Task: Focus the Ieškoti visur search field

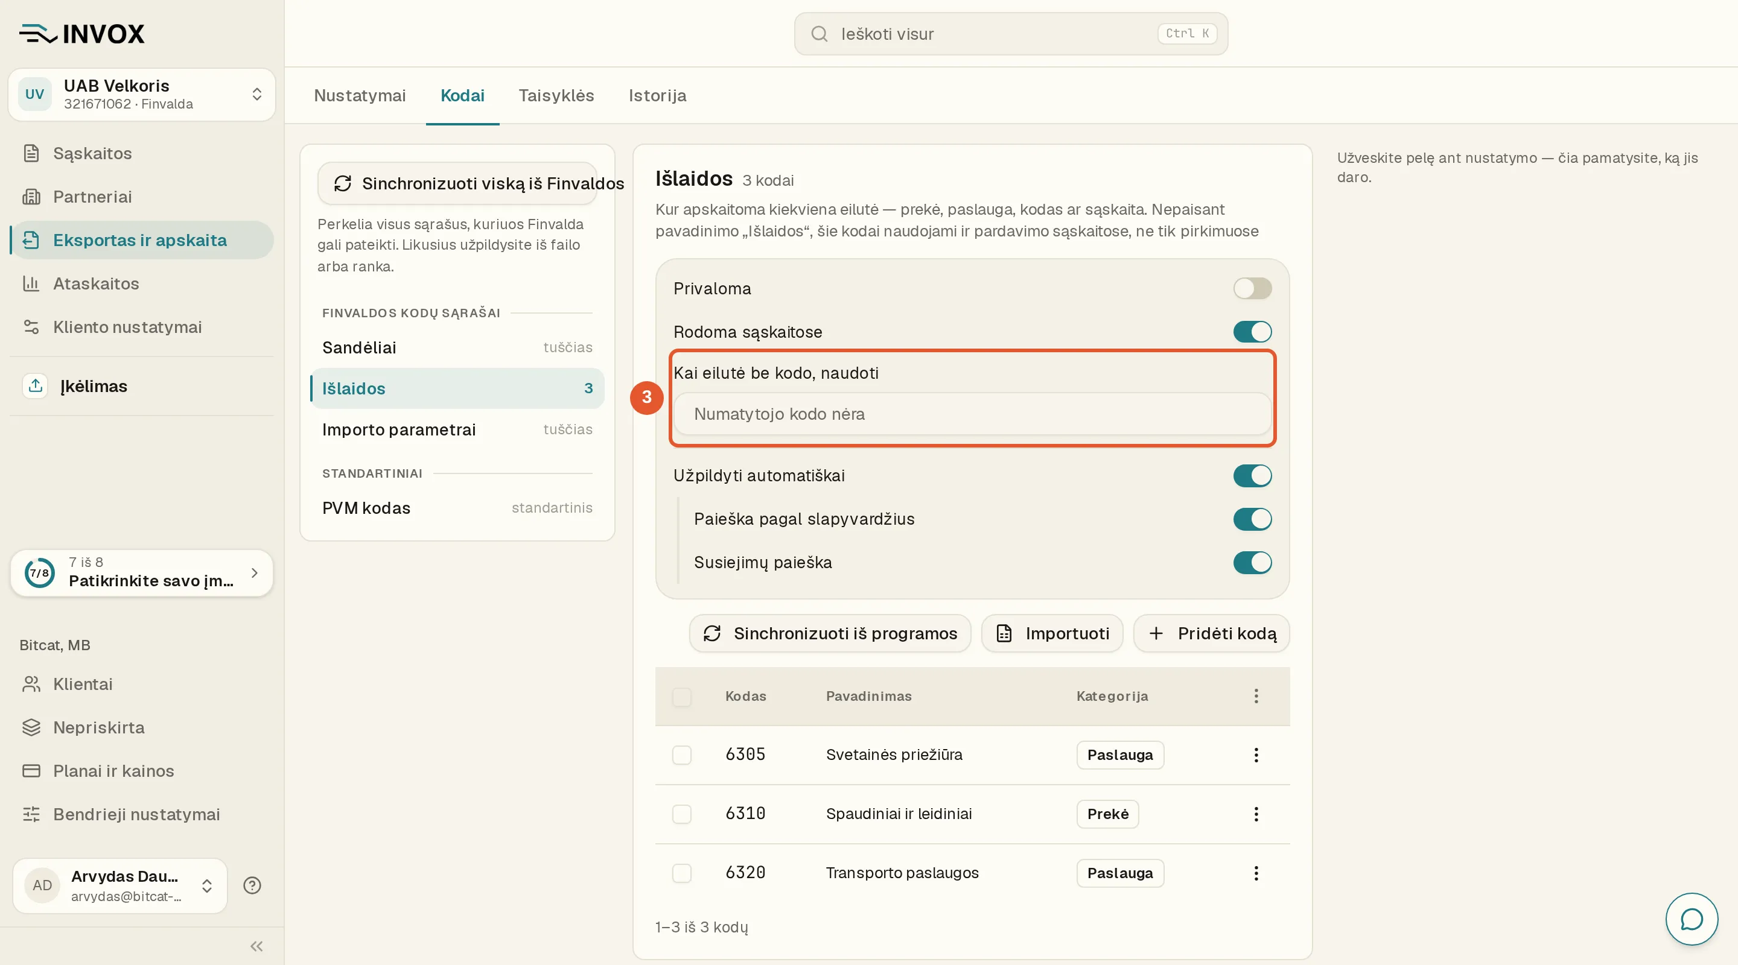Action: pos(1011,34)
